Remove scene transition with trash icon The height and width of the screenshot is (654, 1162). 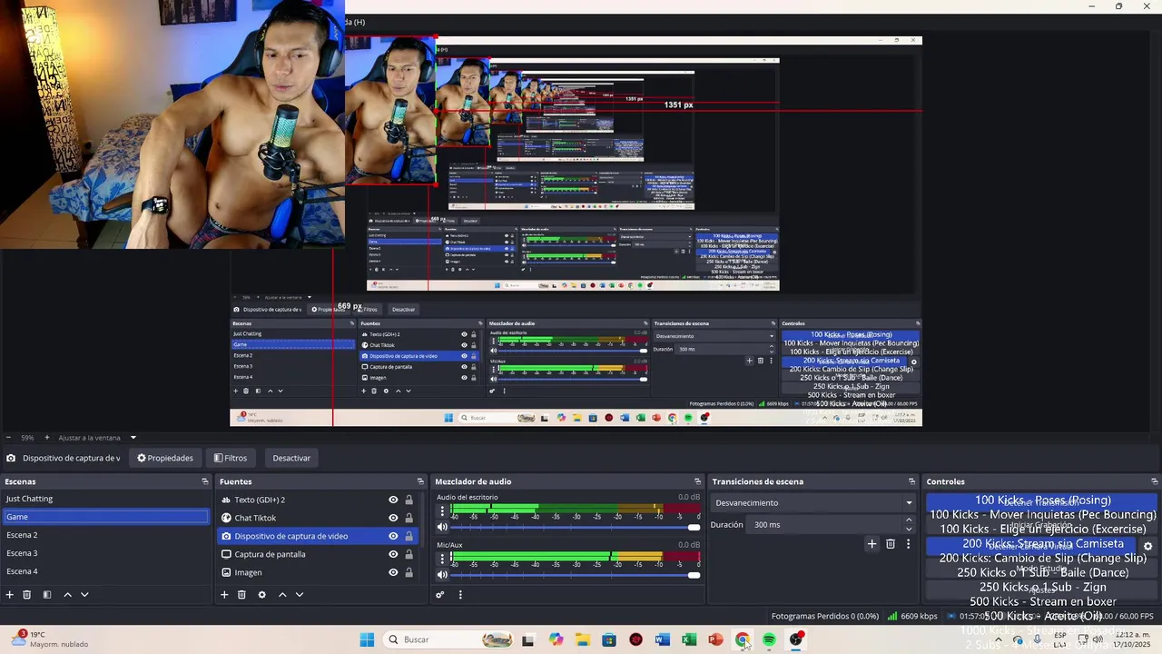pyautogui.click(x=891, y=544)
